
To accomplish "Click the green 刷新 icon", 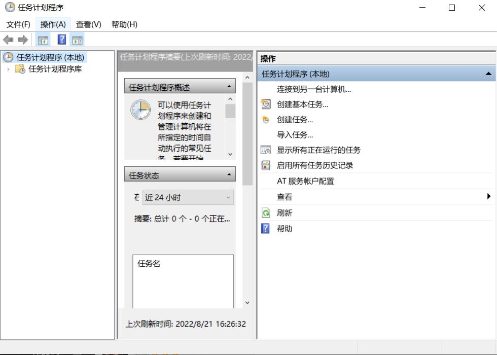I will tap(266, 212).
